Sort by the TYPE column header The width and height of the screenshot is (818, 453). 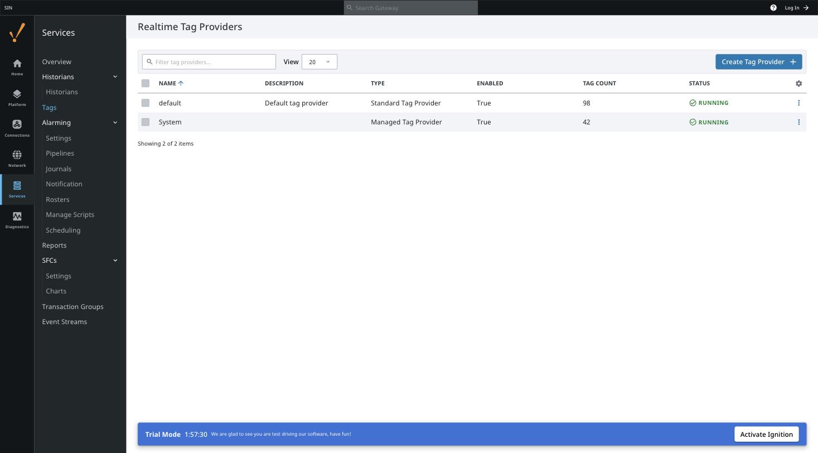click(377, 83)
